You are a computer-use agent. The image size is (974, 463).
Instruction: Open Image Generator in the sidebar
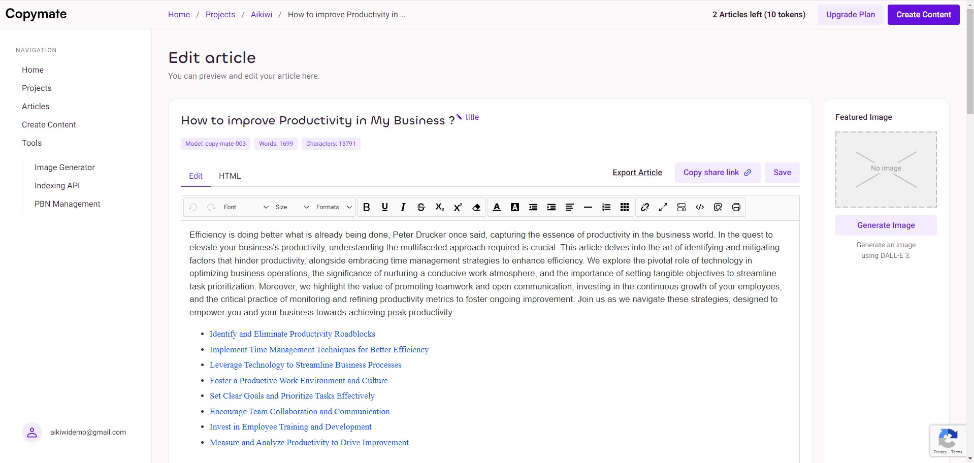click(64, 168)
